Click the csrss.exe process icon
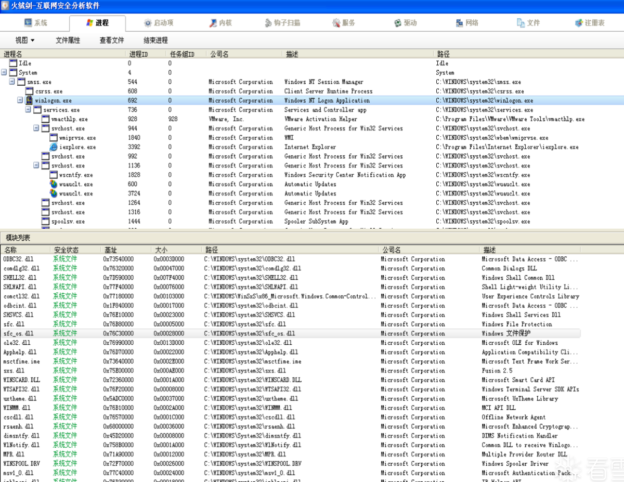Image resolution: width=624 pixels, height=482 pixels. (x=30, y=91)
